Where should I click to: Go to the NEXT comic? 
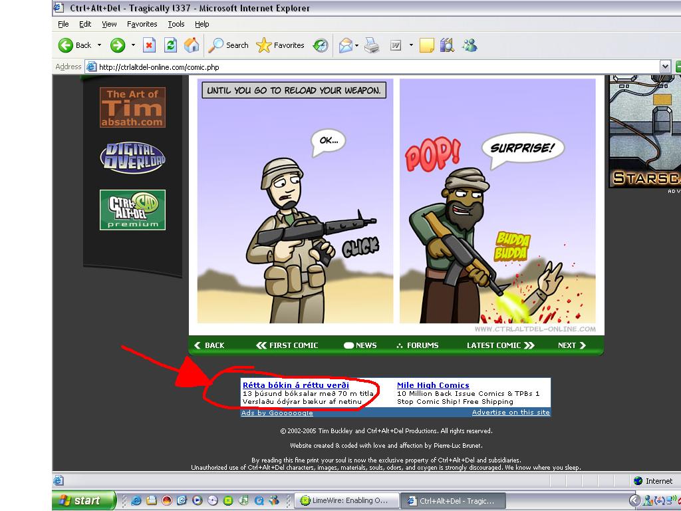572,345
